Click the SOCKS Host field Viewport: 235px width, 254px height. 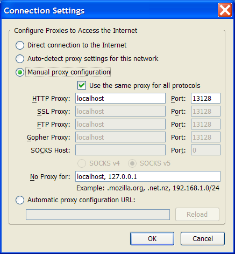click(120, 150)
